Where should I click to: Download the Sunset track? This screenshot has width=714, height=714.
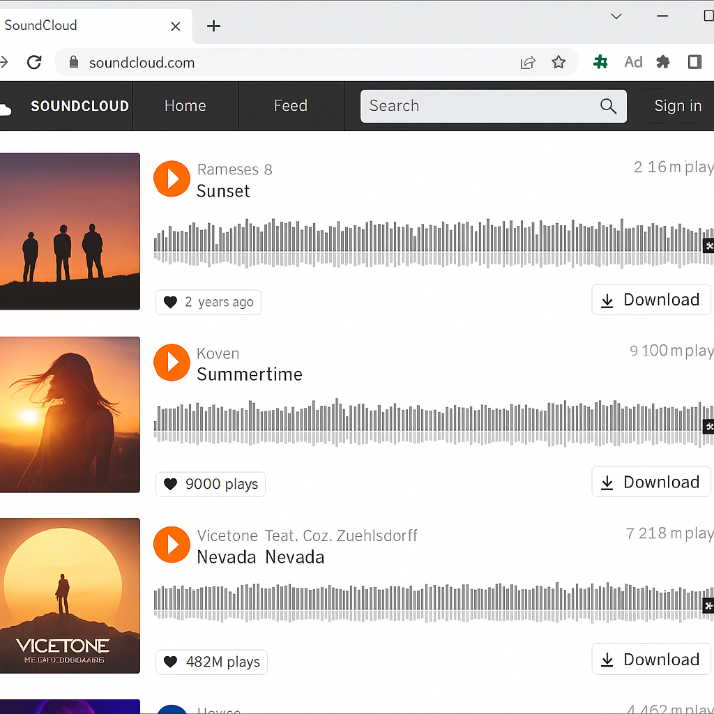(651, 299)
